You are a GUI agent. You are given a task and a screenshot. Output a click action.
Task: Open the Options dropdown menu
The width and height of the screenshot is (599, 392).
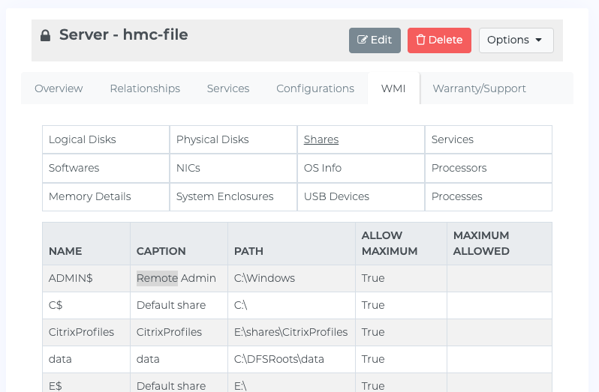pos(516,40)
